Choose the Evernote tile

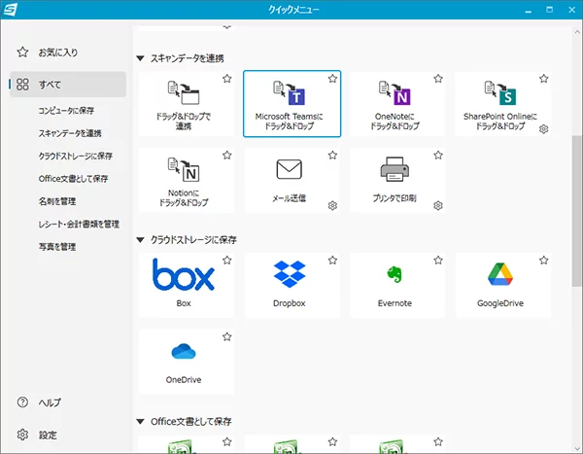coord(397,286)
